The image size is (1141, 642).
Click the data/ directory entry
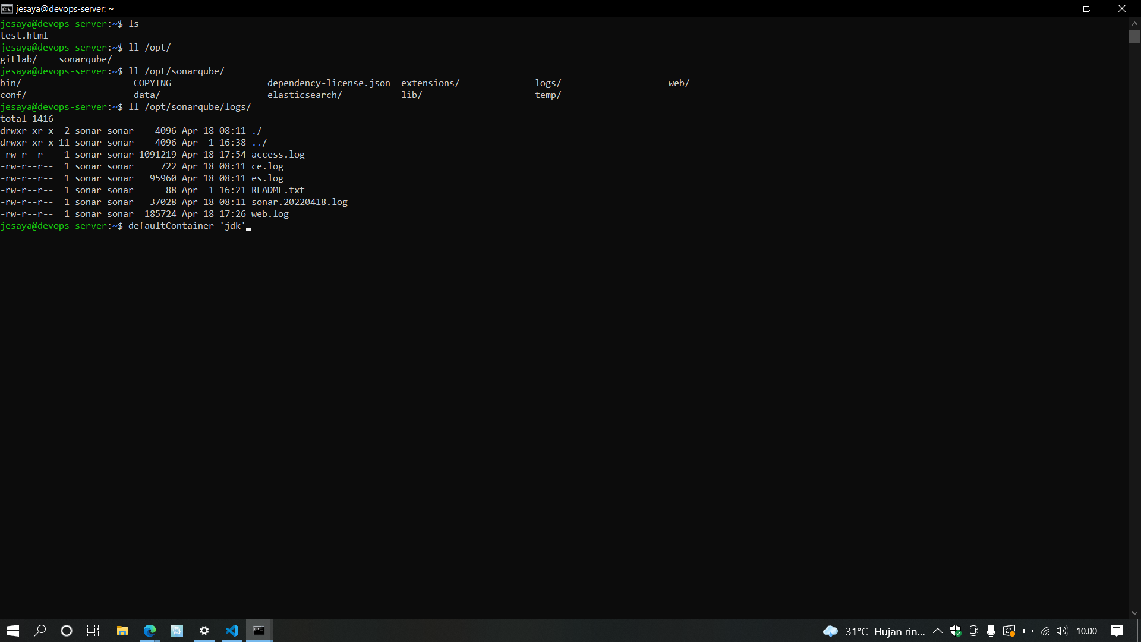pos(147,95)
